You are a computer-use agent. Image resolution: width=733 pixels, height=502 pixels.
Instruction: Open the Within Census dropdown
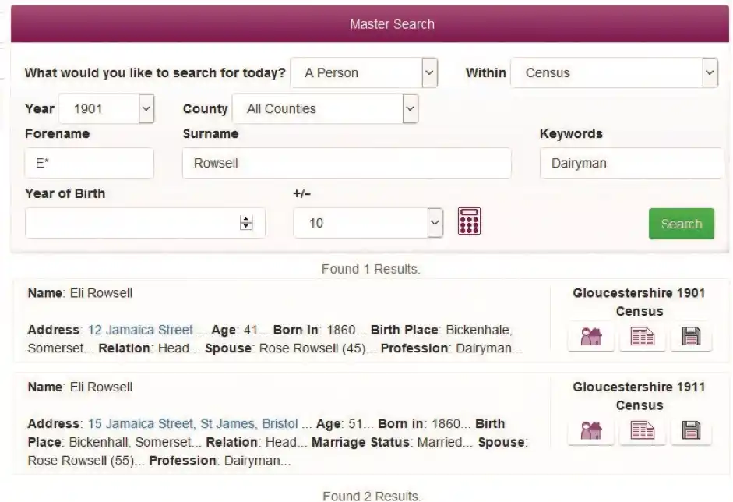pos(614,73)
